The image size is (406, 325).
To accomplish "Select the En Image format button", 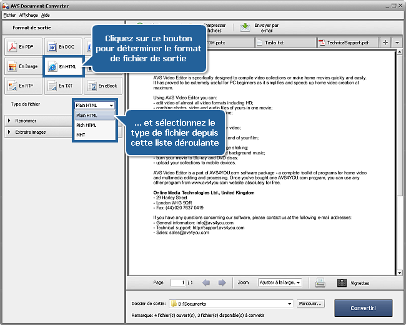I will (x=23, y=66).
